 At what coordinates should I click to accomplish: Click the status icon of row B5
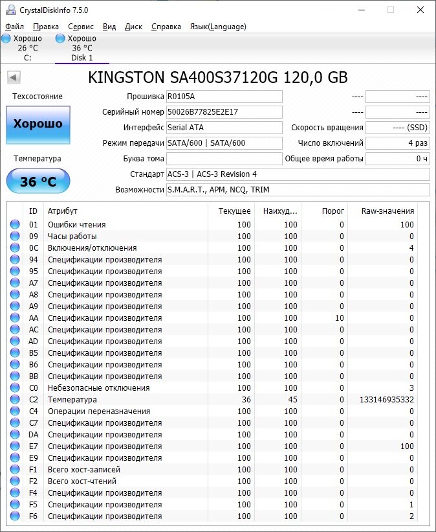(15, 353)
